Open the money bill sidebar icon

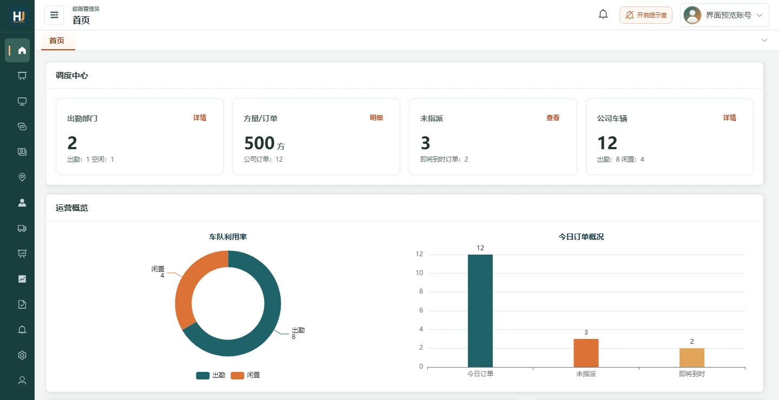pos(22,152)
